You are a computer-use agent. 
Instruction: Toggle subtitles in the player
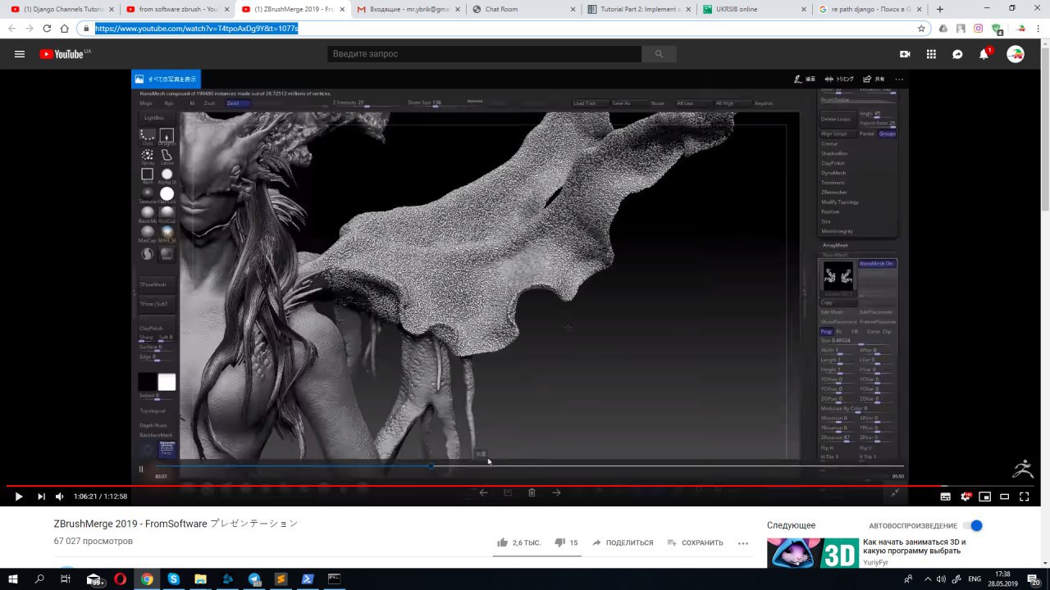tap(945, 496)
